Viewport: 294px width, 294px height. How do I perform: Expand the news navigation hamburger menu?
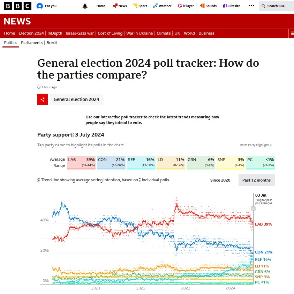coord(292,34)
